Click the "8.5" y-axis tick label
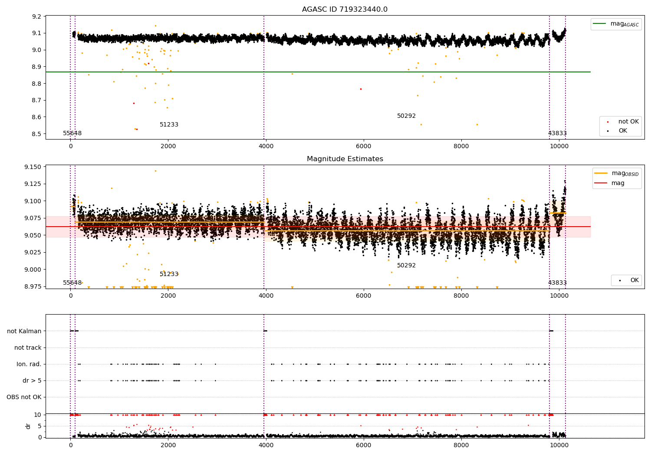This screenshot has width=651, height=455. [37, 134]
